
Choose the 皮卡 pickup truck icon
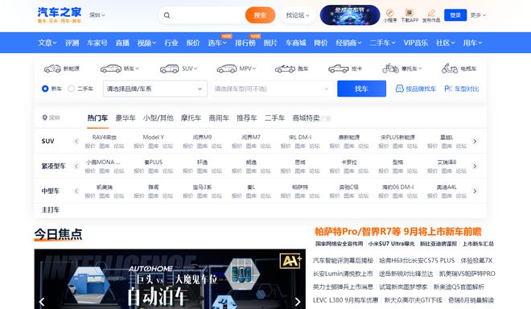[x=338, y=68]
